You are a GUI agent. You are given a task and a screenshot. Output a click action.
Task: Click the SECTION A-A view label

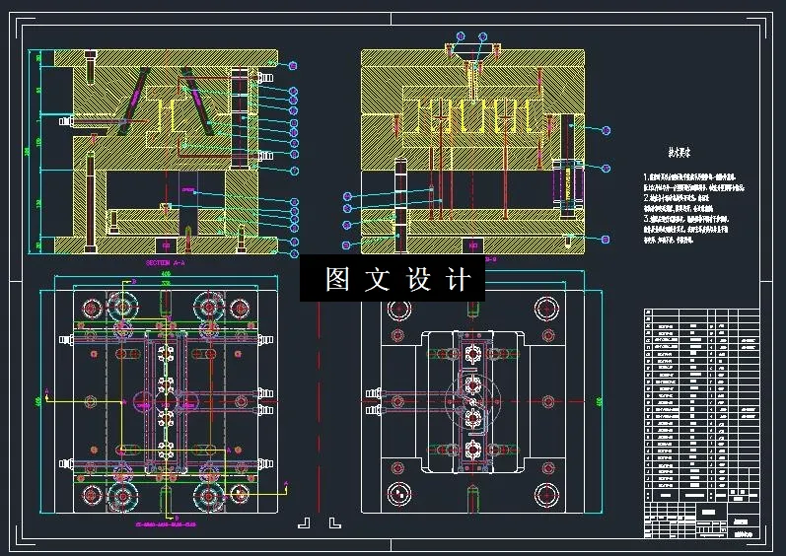tap(166, 262)
